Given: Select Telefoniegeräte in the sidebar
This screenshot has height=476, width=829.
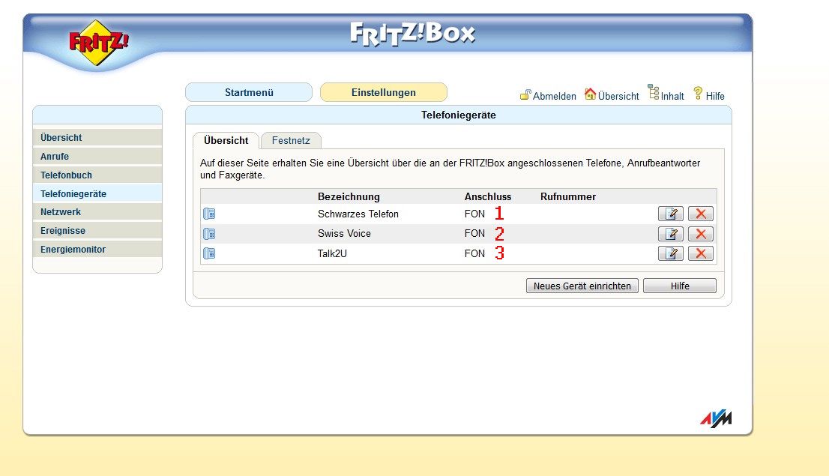Looking at the screenshot, I should (x=97, y=193).
